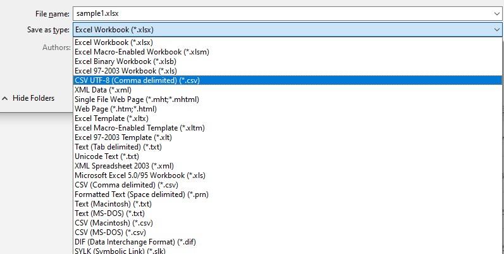Choose XML Data (*.xml) format
Image resolution: width=504 pixels, height=254 pixels.
(287, 90)
